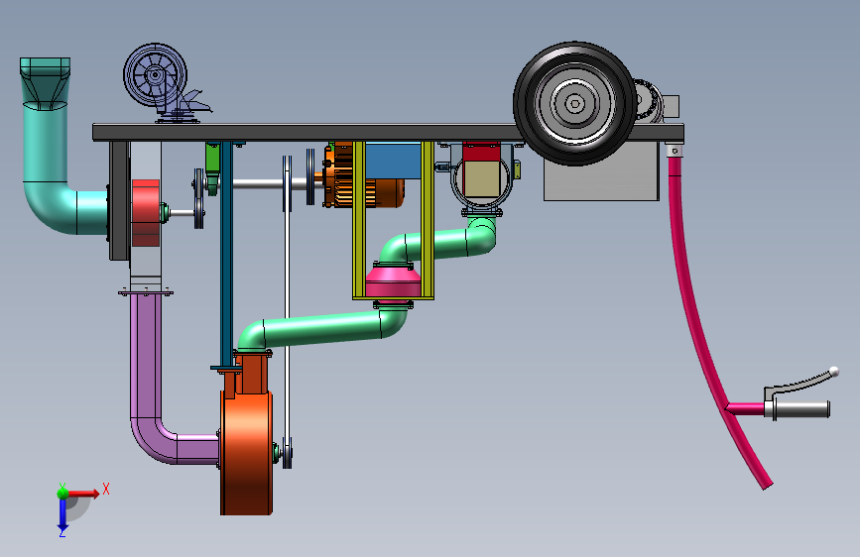Pick the lower green pipe segment
This screenshot has width=860, height=557.
323,328
